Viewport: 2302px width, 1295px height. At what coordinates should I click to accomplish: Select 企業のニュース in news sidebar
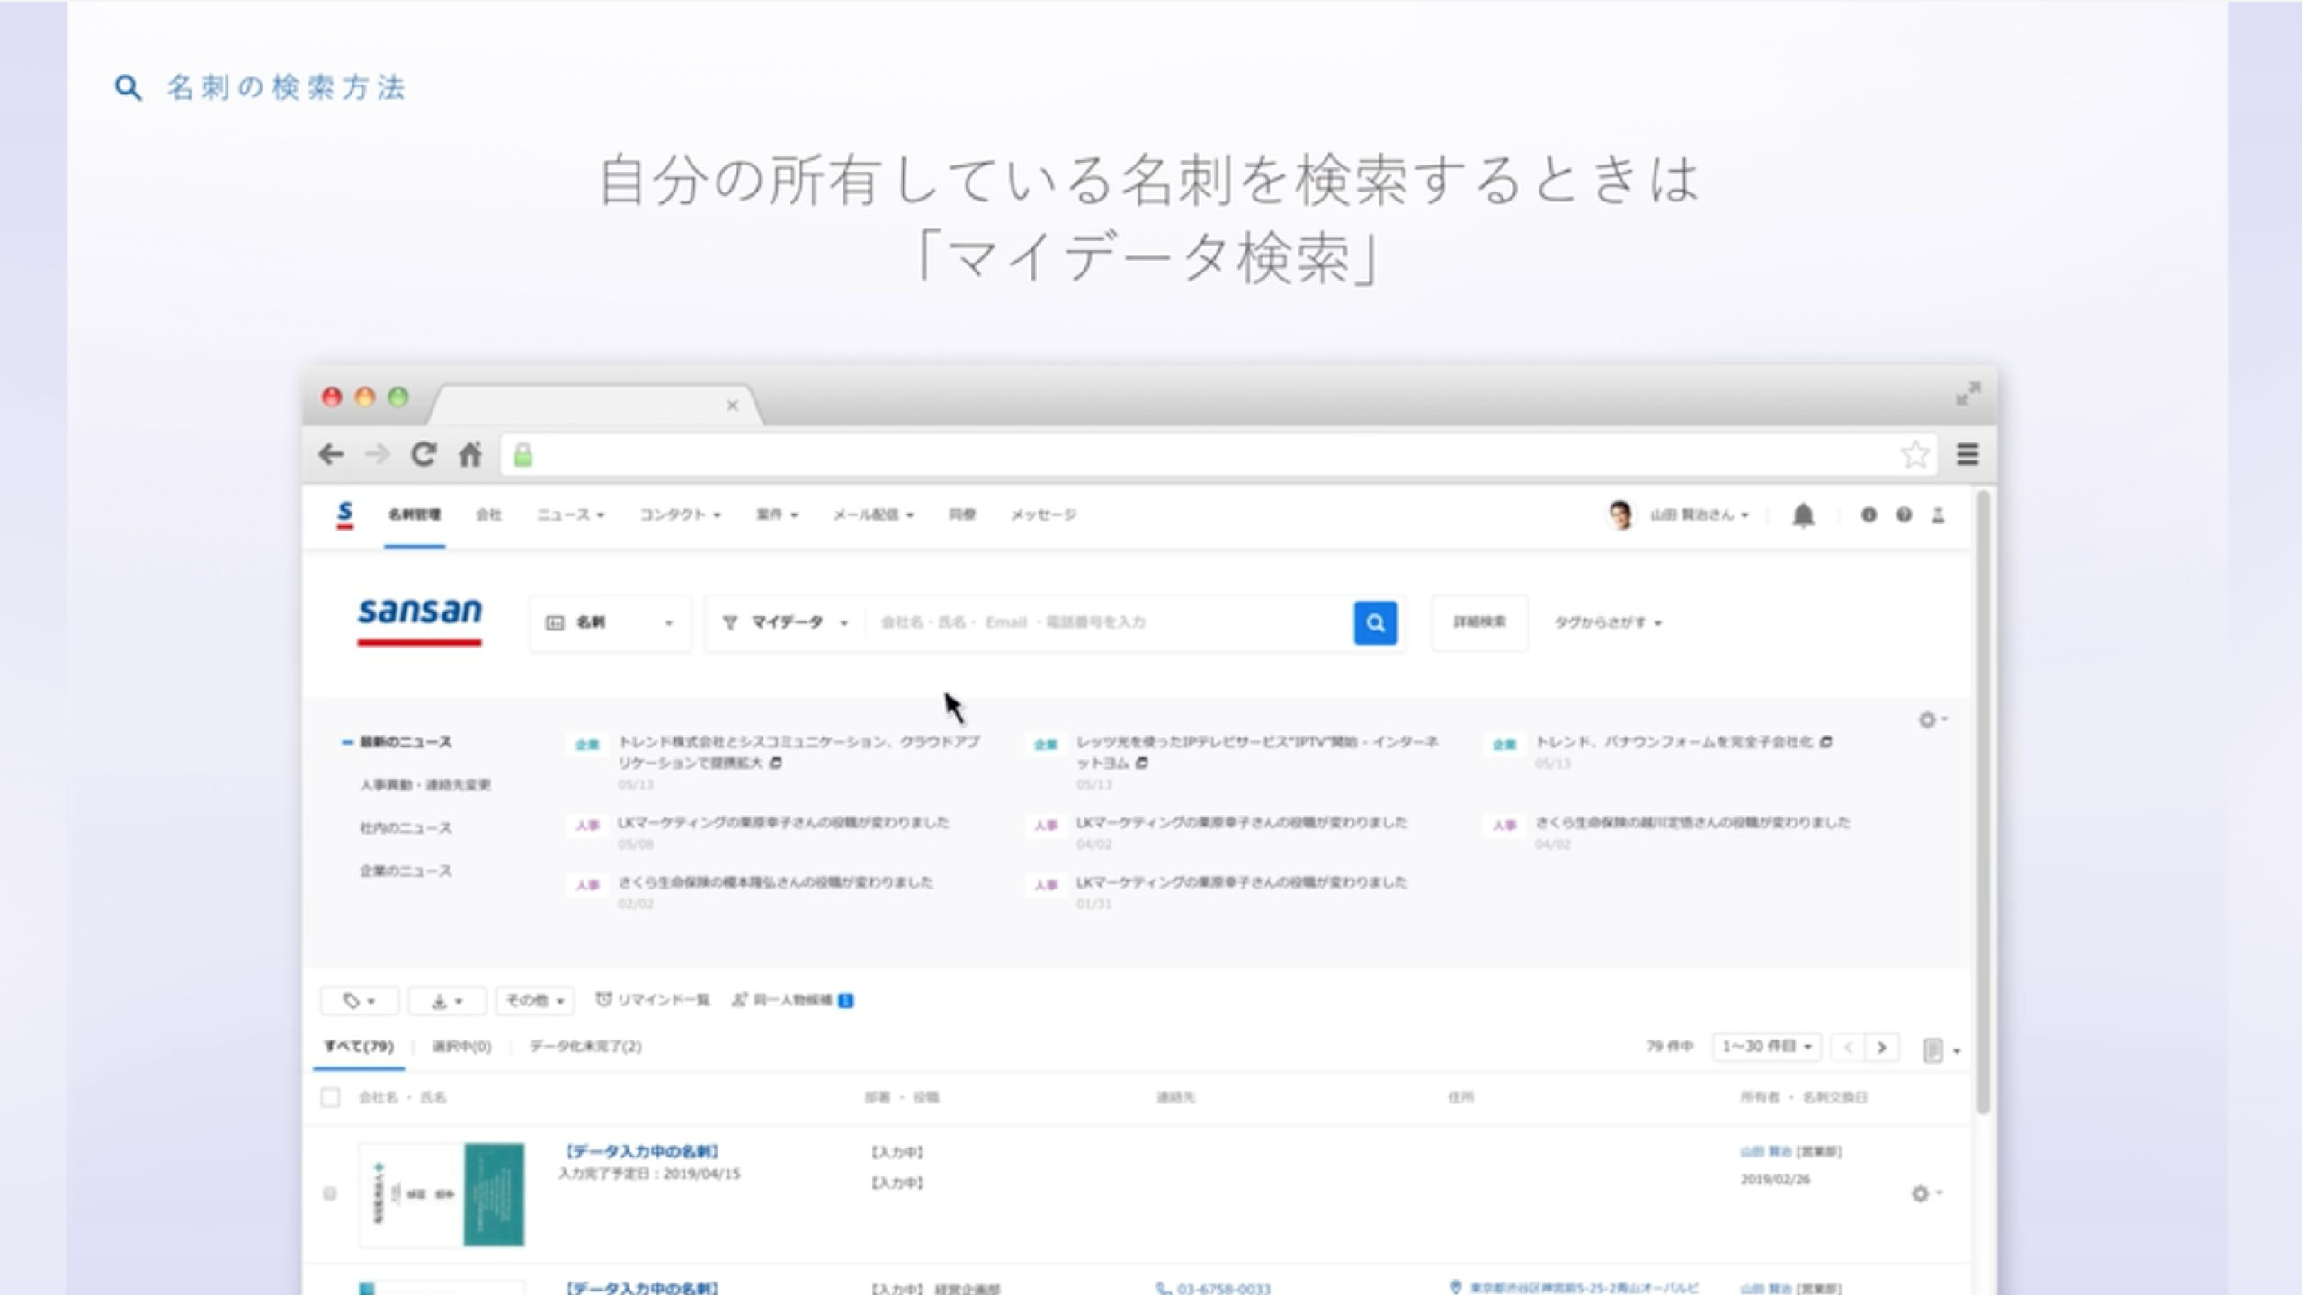tap(406, 871)
